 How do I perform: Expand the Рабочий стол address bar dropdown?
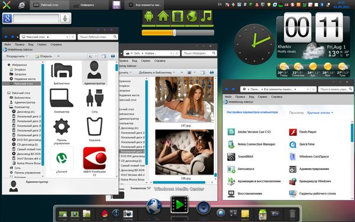pyautogui.click(x=67, y=37)
